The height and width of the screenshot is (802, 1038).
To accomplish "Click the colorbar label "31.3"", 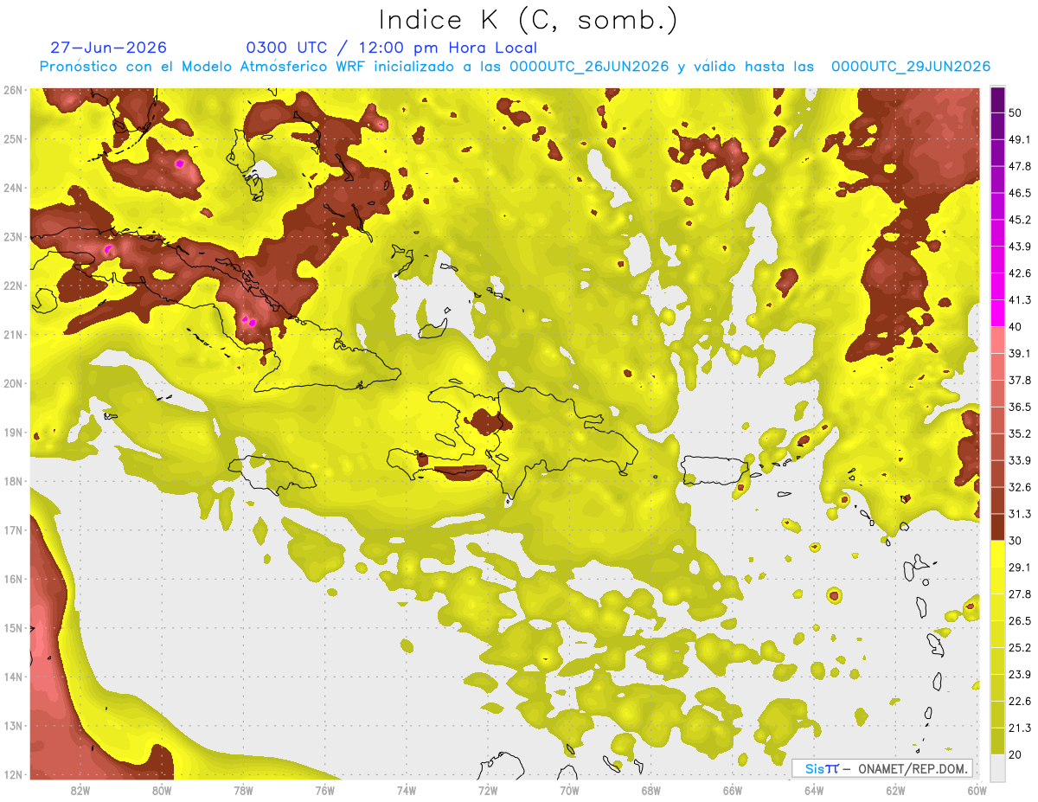I will [x=1018, y=514].
